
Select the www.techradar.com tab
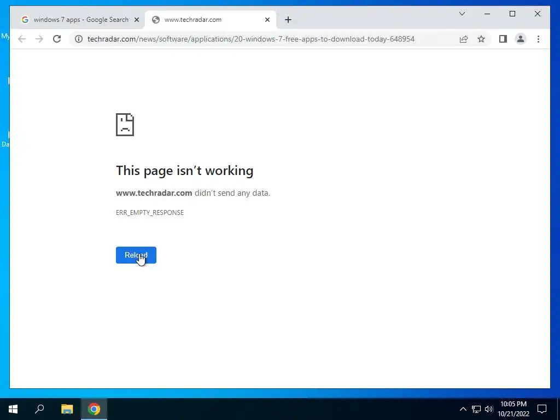[x=211, y=20]
